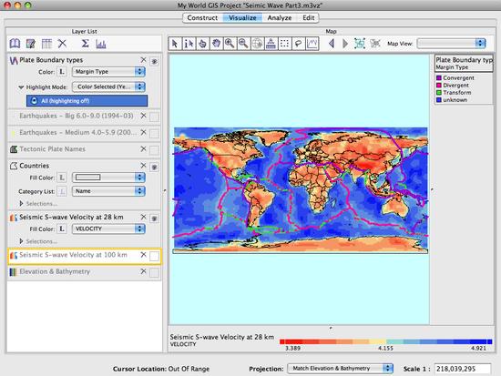Select All (highlighting off) radio option
Screen dimensions: 501x376
[x=87, y=101]
